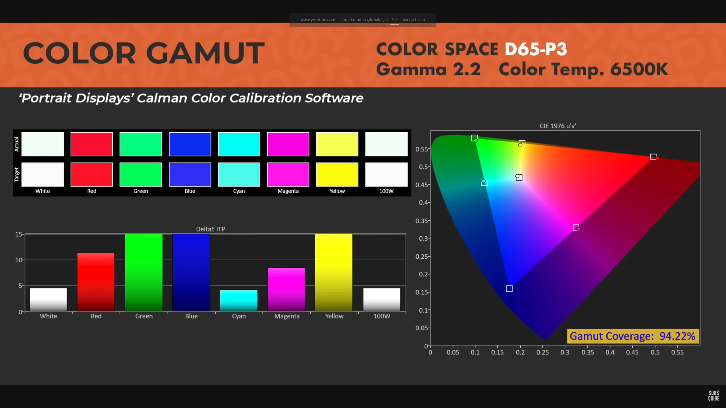Click the Gamut Coverage 94.22% label

633,336
